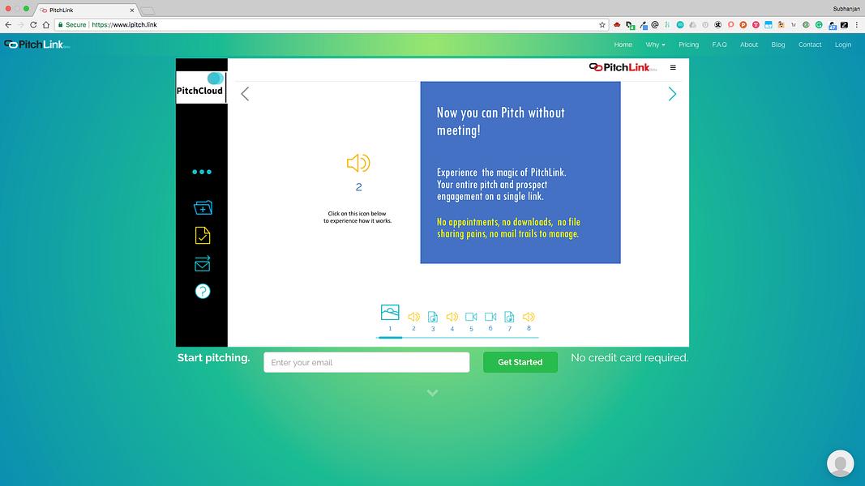Expand the Why dropdown menu
The width and height of the screenshot is (865, 486).
(x=655, y=45)
